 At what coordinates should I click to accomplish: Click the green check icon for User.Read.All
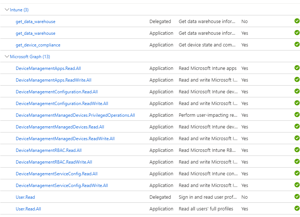point(297,208)
